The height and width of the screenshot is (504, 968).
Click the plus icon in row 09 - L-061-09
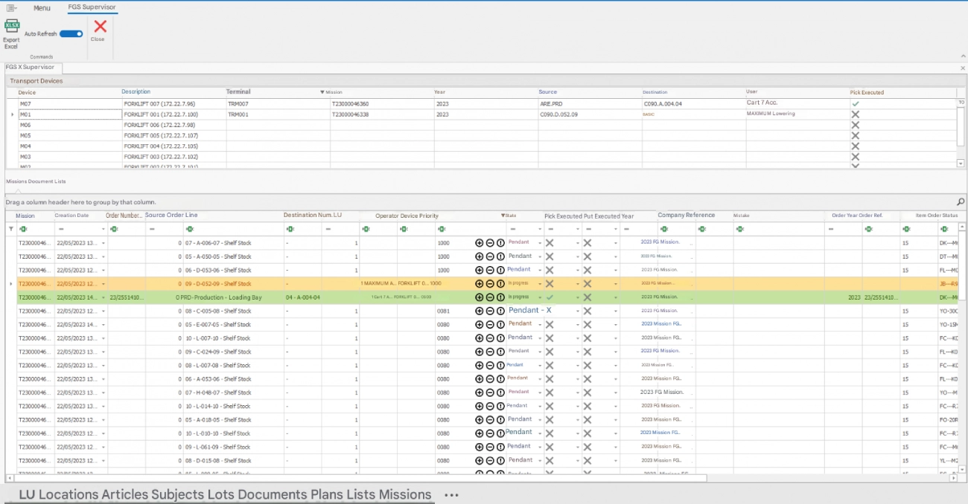pyautogui.click(x=479, y=447)
